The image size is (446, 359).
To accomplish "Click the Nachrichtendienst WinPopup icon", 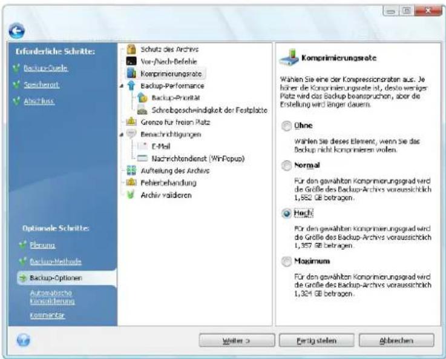I will coord(142,158).
